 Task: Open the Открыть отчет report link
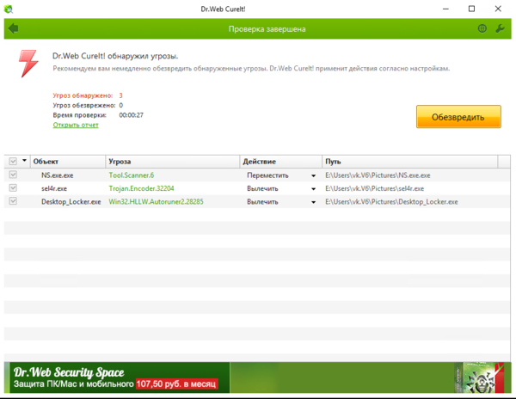click(76, 125)
